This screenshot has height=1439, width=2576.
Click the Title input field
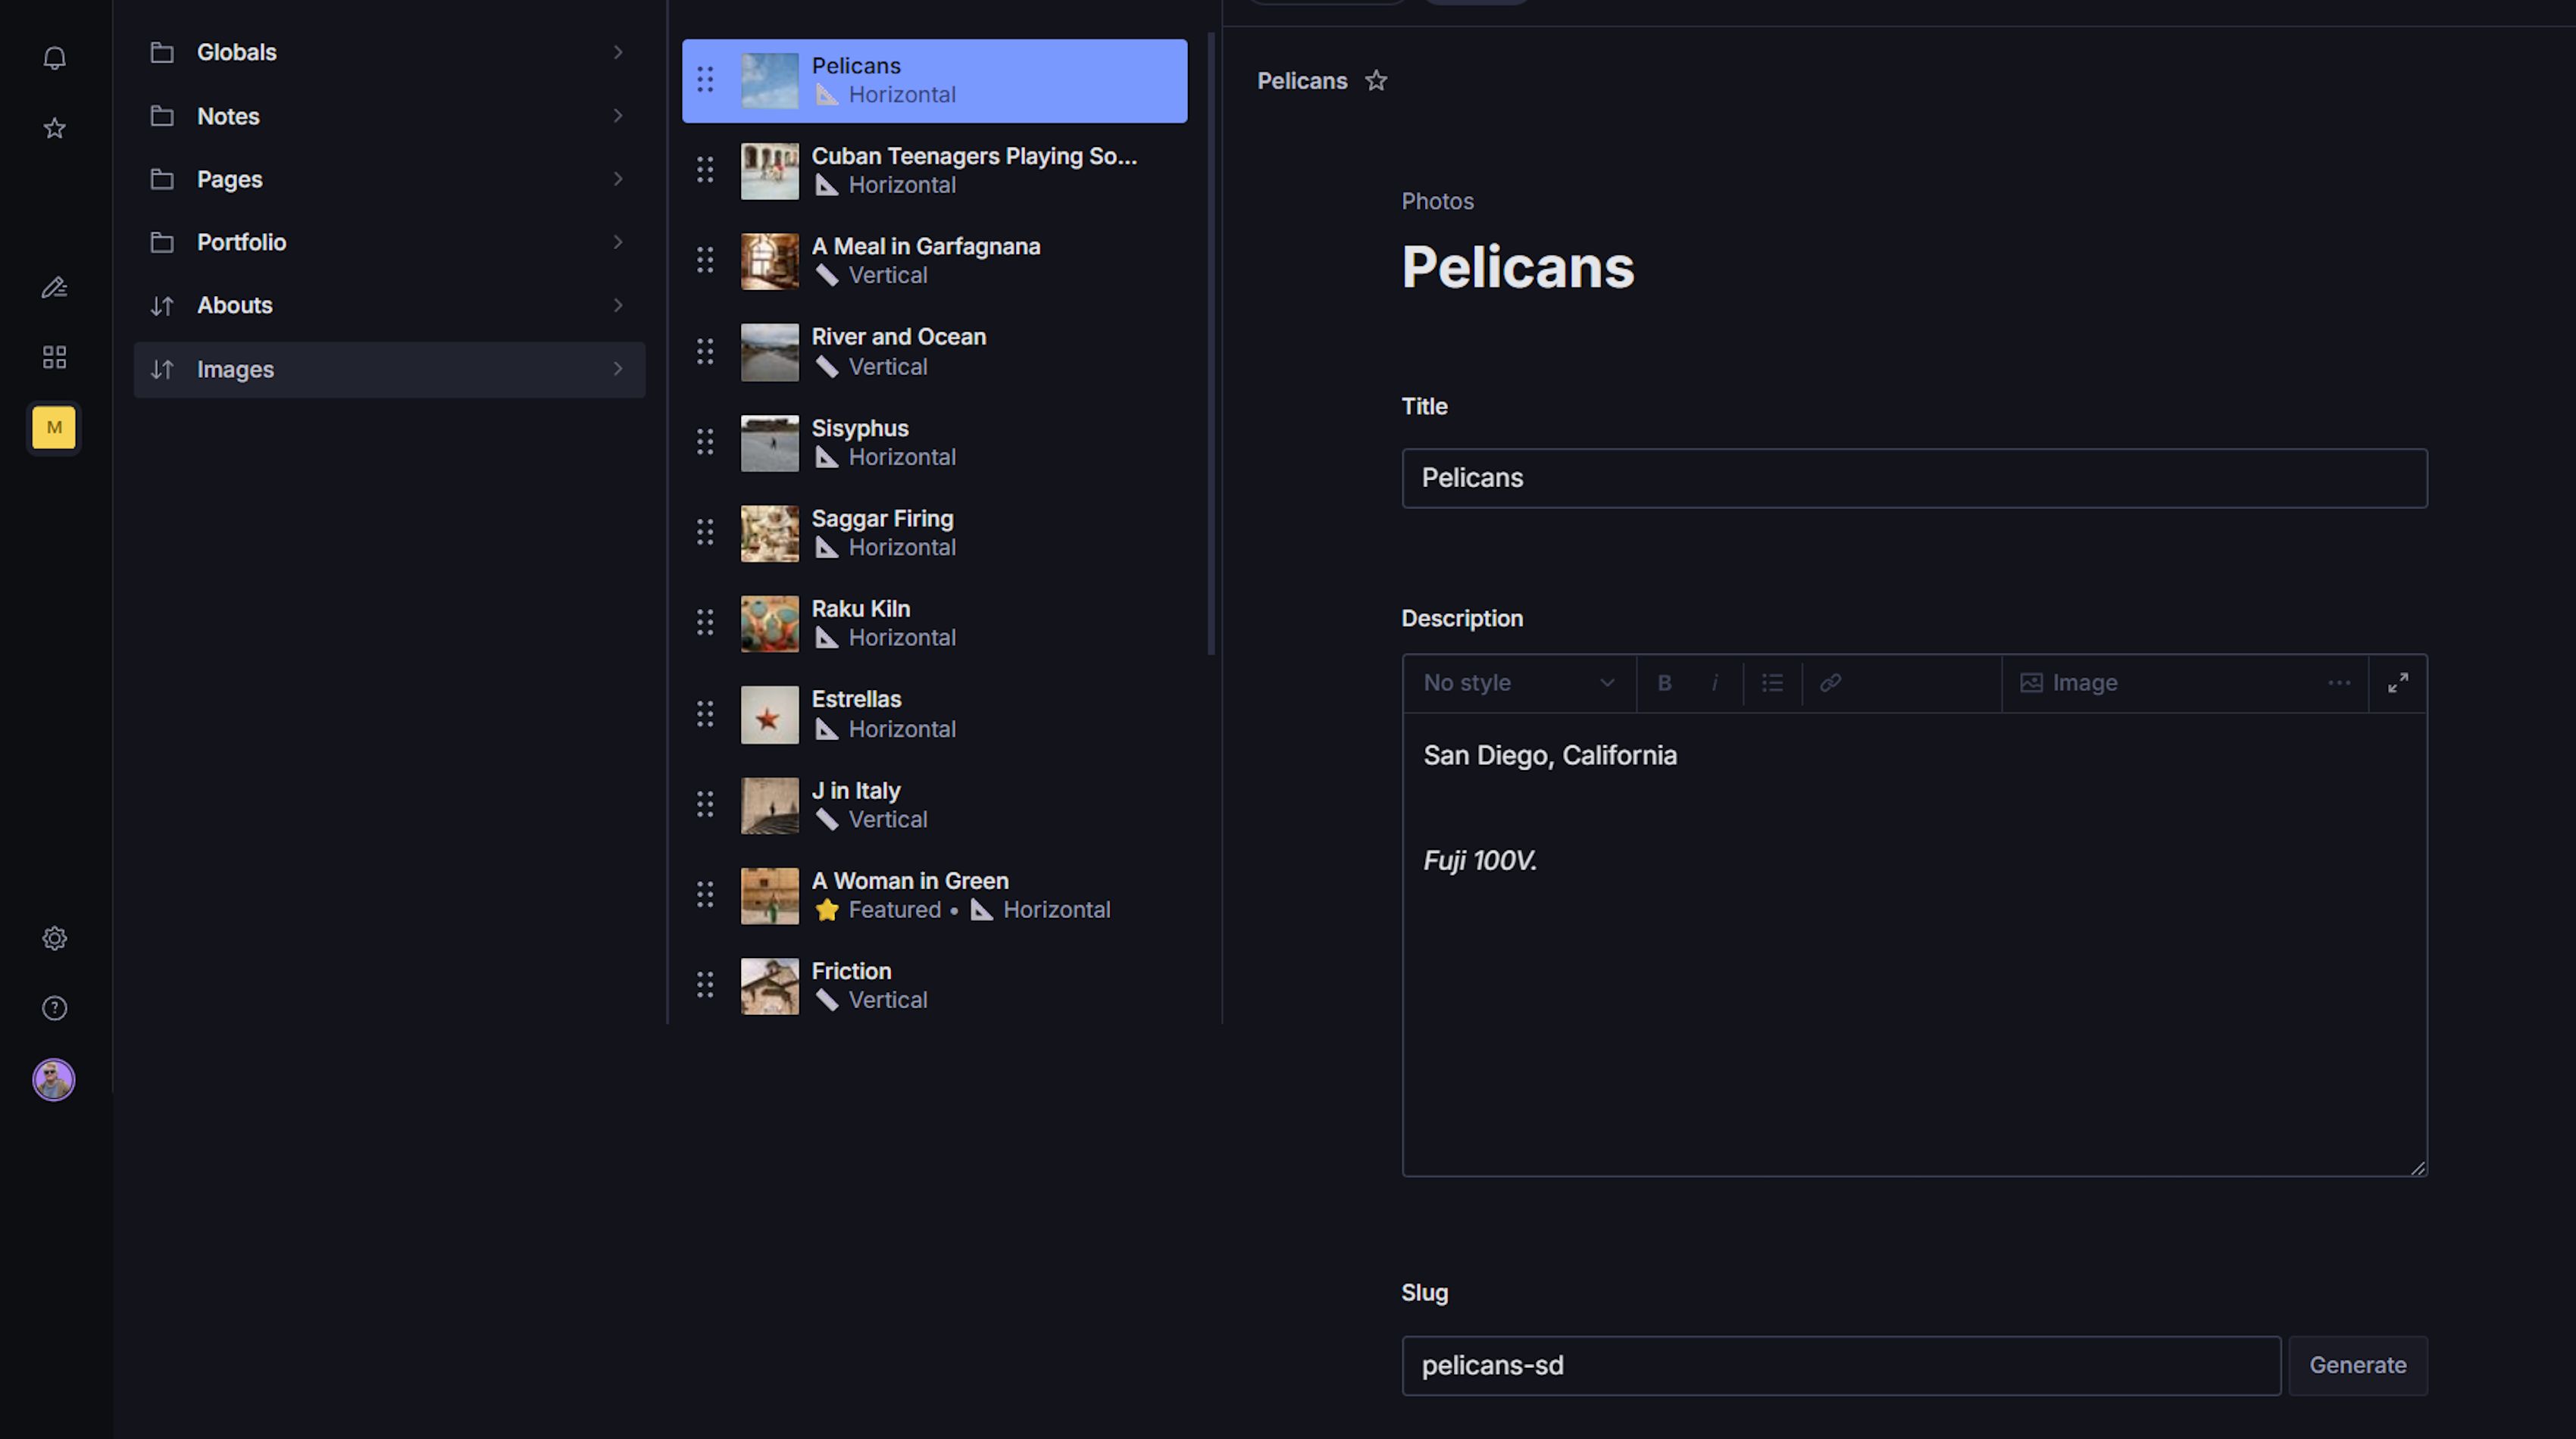1913,479
